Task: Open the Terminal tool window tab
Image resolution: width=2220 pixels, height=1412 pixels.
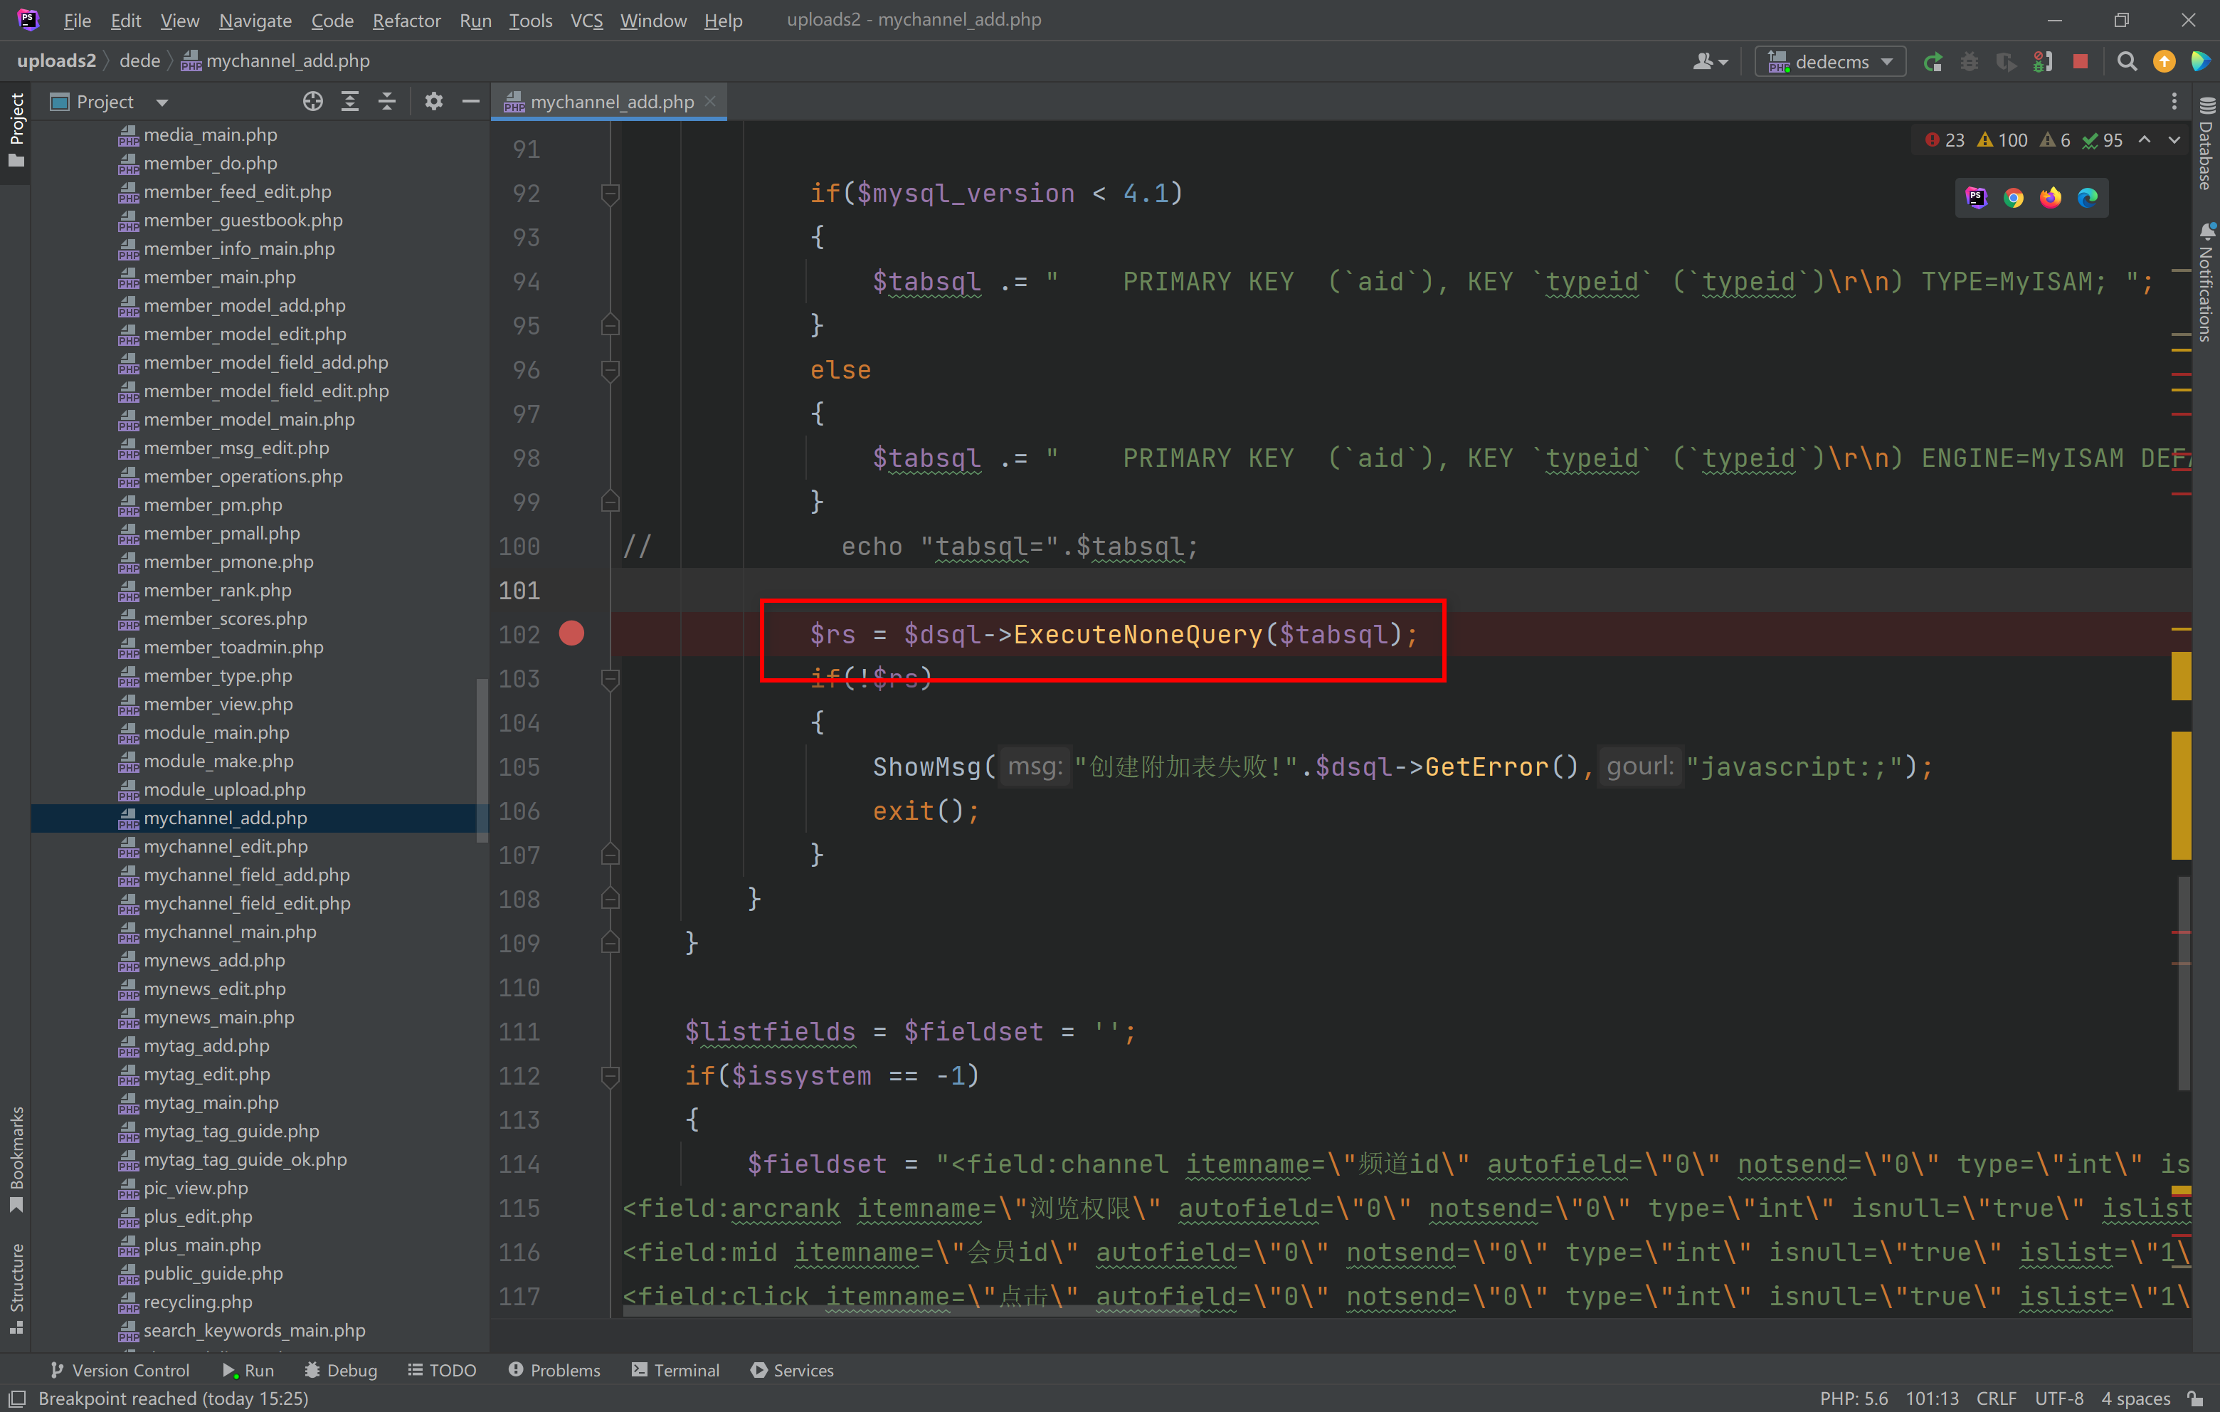Action: click(x=675, y=1369)
